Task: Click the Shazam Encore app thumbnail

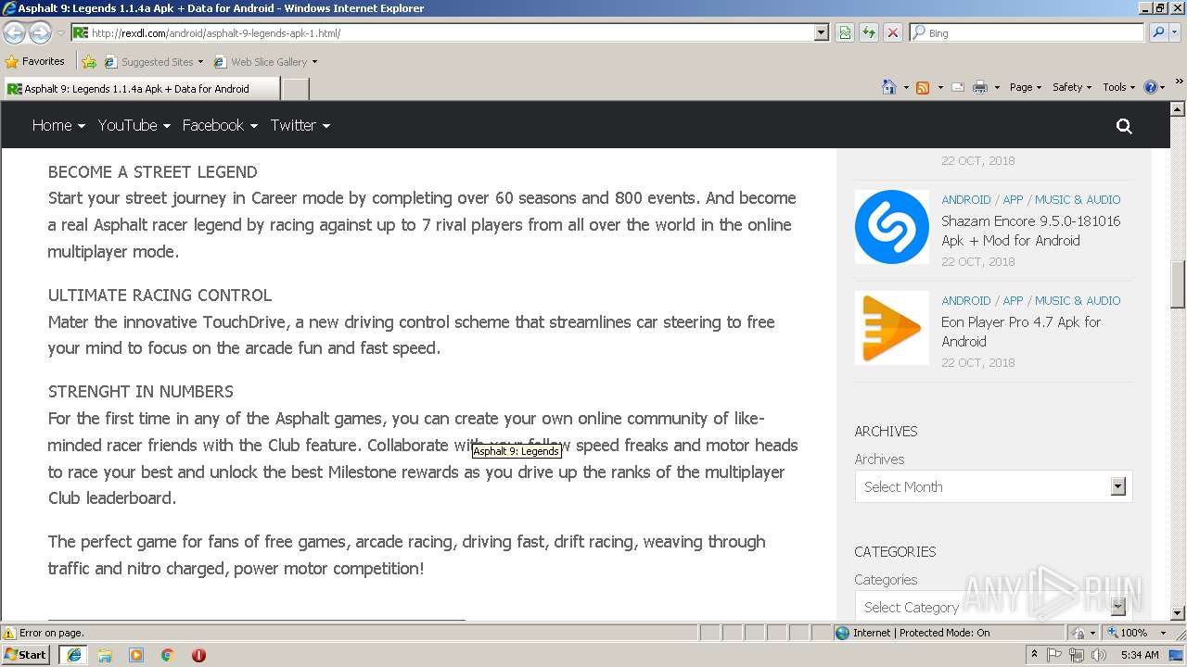Action: [891, 227]
